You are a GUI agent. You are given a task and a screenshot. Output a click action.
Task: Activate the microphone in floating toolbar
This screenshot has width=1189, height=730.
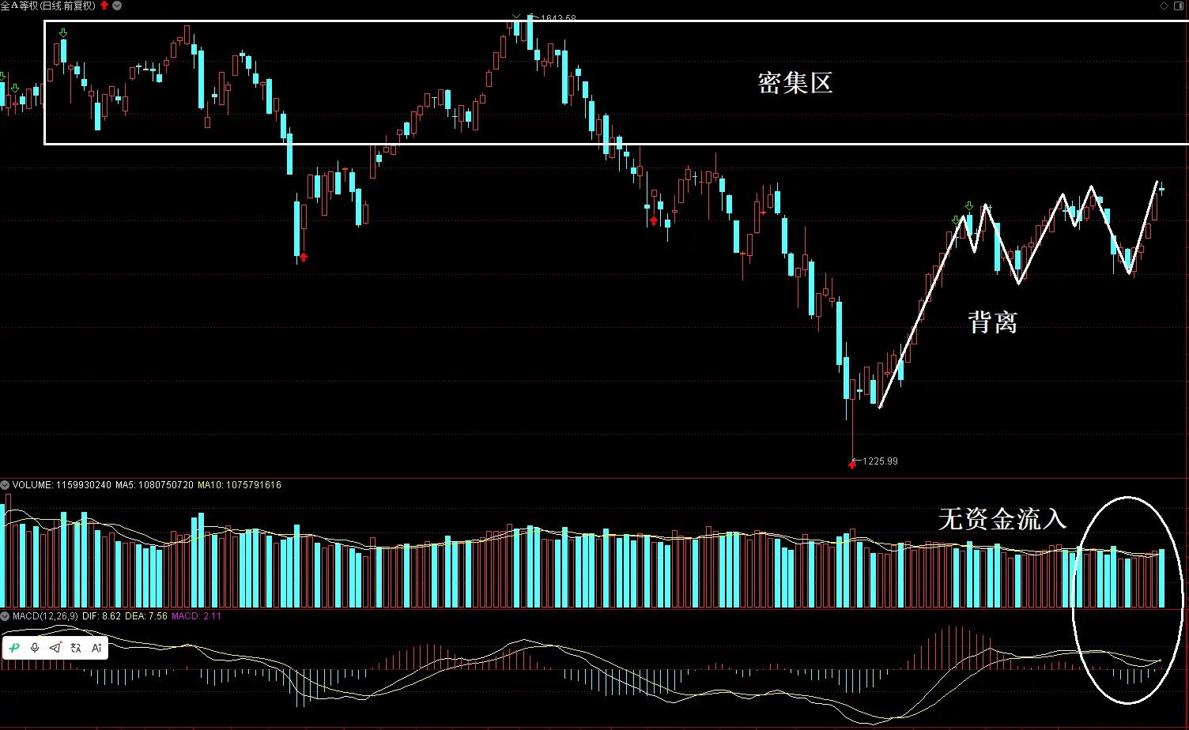(35, 648)
